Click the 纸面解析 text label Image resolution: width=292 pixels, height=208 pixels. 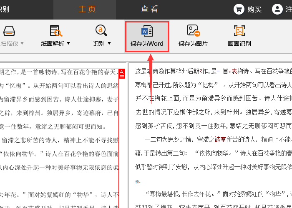[x=52, y=44]
